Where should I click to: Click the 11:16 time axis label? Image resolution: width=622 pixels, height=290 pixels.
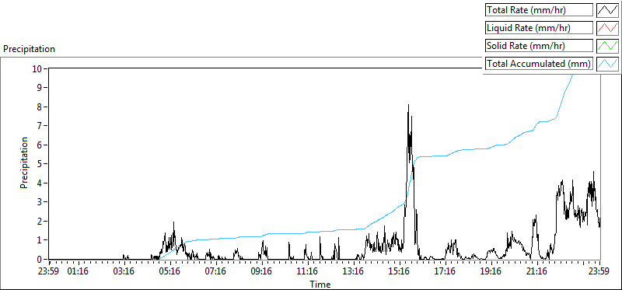(x=308, y=272)
